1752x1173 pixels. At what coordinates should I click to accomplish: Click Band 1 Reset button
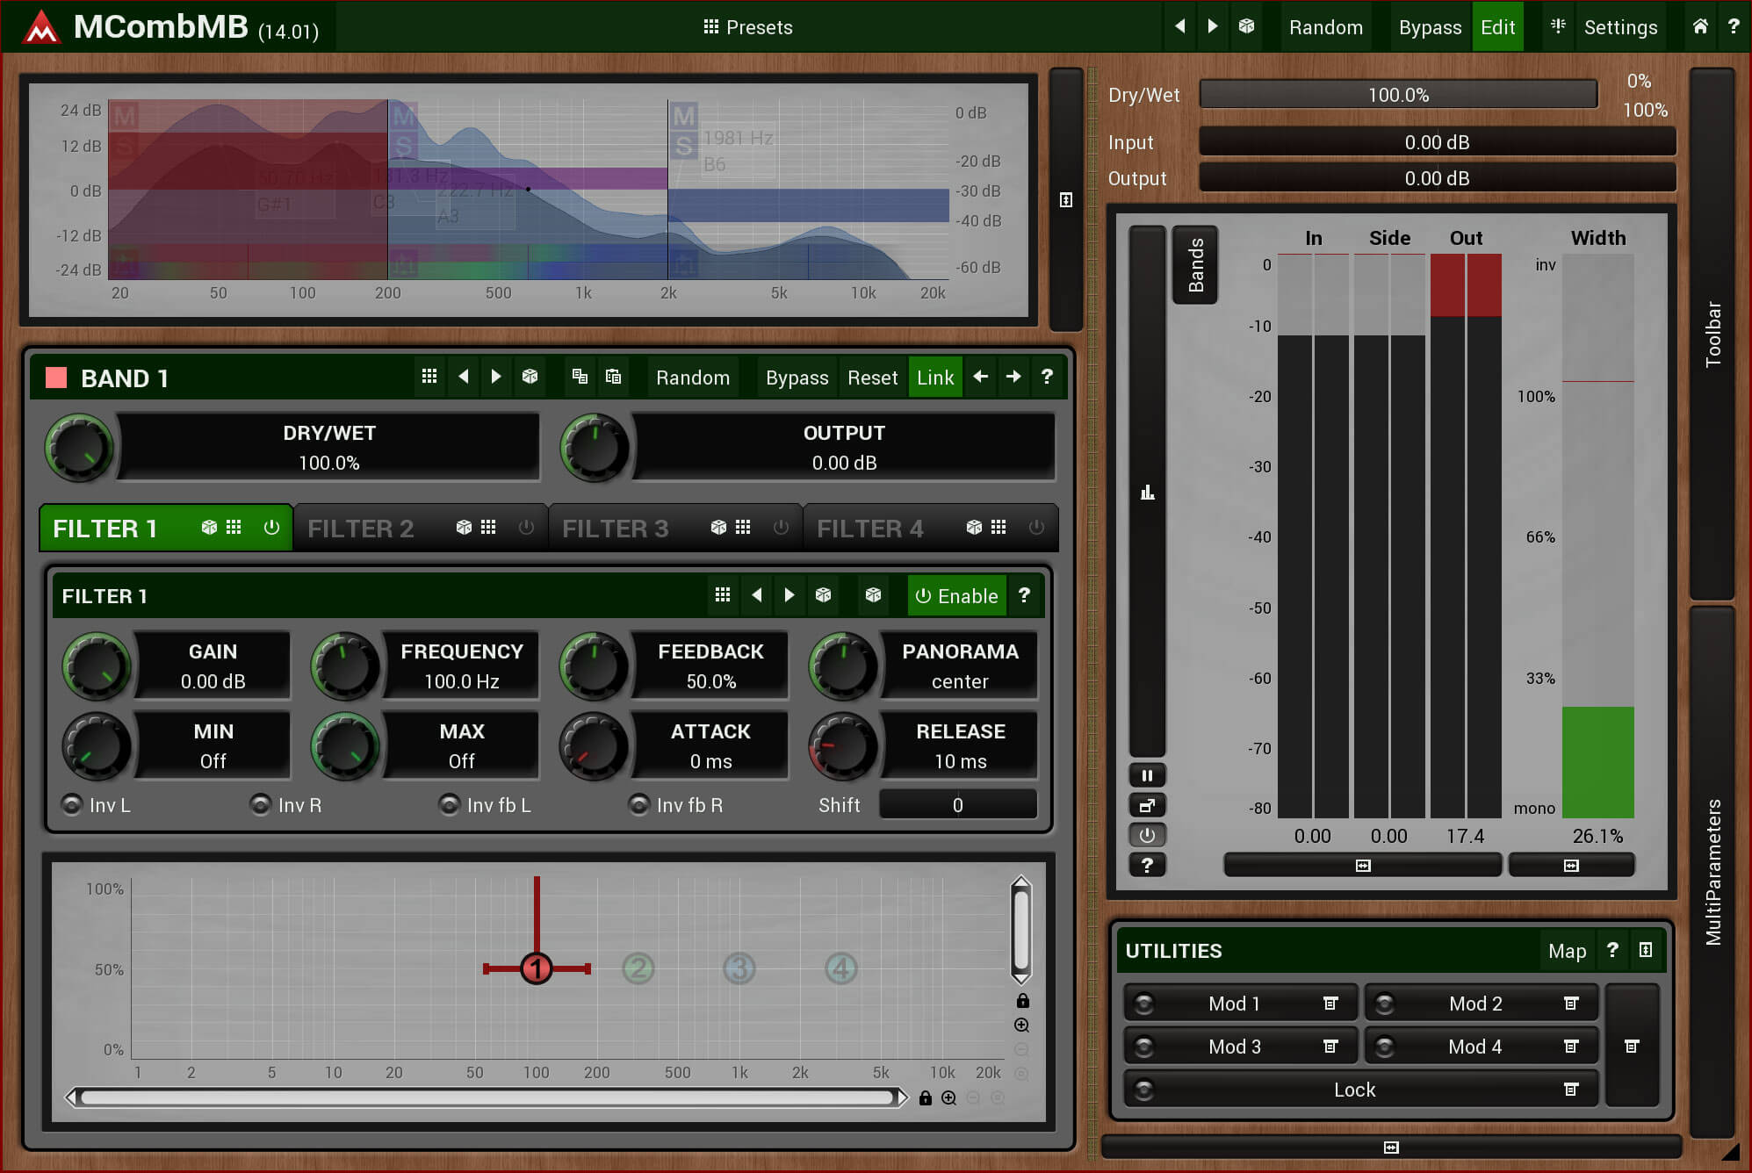click(872, 378)
